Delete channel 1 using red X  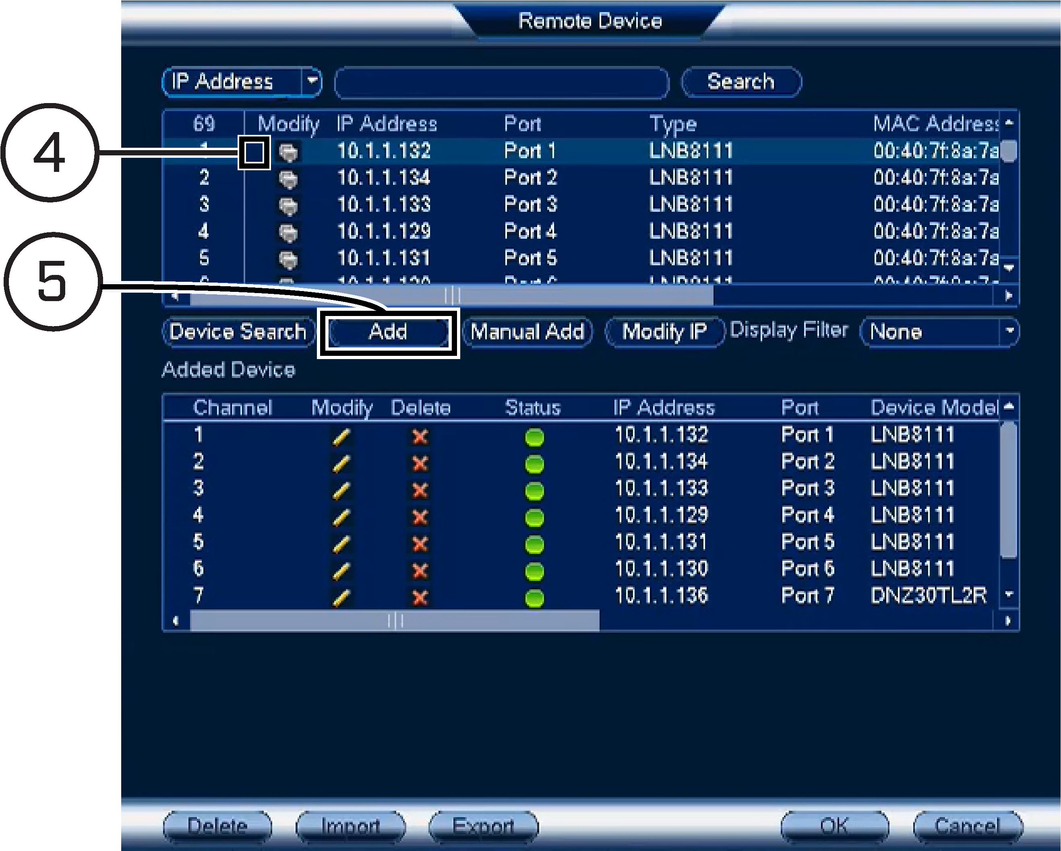point(420,437)
